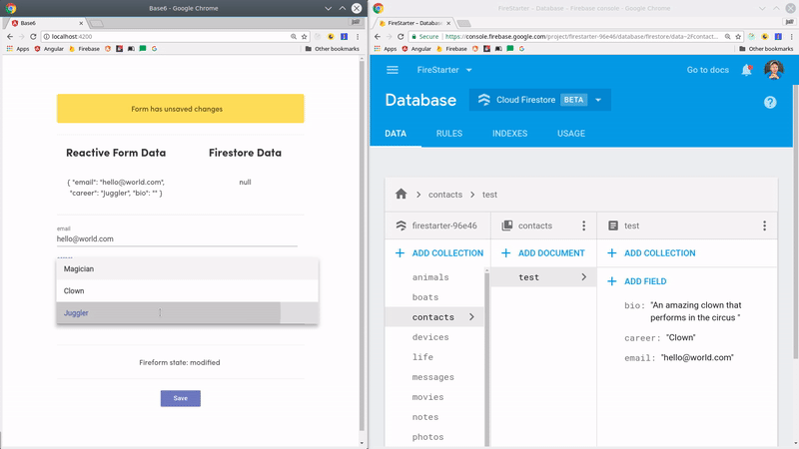Click the email input field
The width and height of the screenshot is (799, 449).
[x=177, y=239]
